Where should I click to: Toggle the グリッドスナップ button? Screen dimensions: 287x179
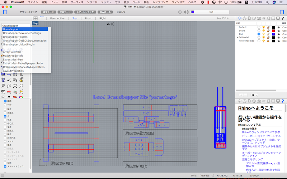coord(28,12)
